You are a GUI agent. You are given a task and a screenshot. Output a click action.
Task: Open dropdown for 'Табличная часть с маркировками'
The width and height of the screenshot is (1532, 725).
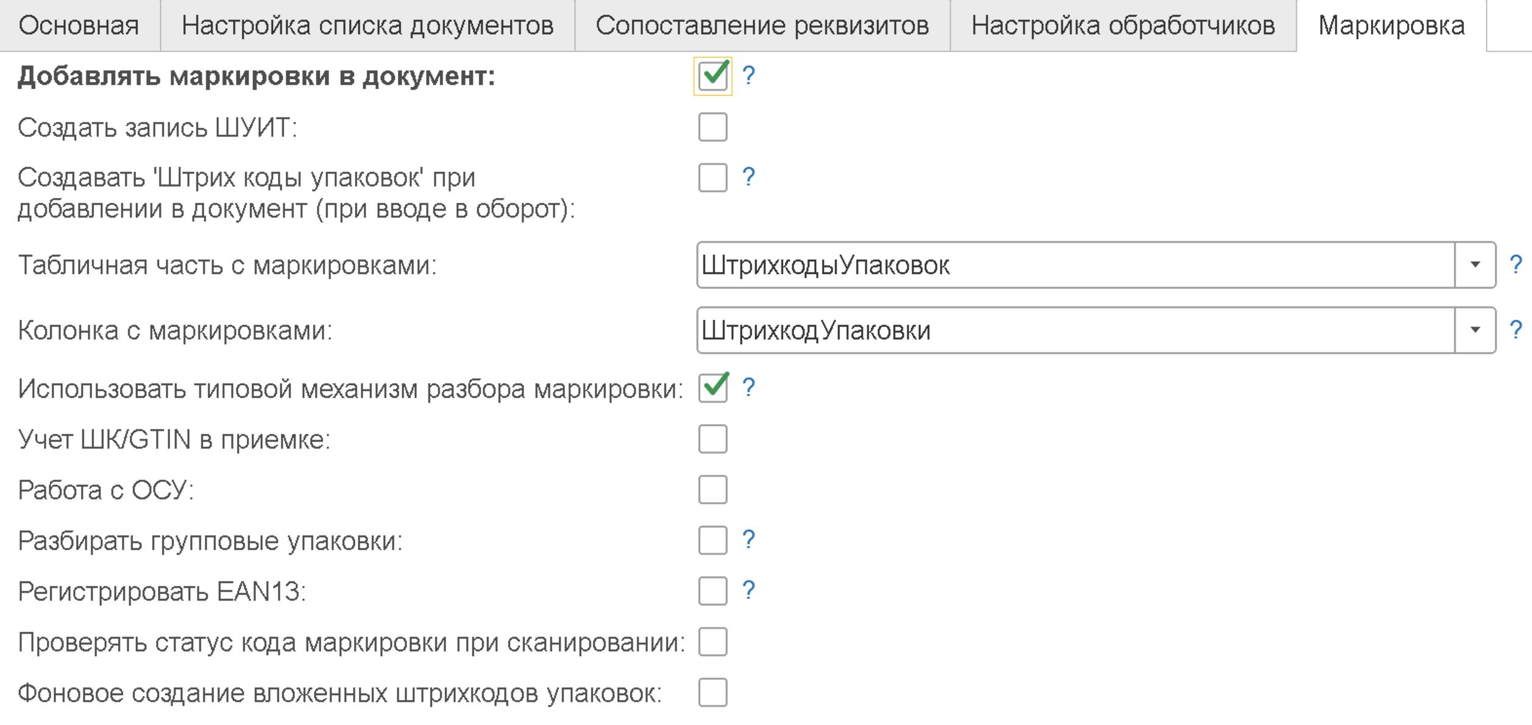(1475, 264)
